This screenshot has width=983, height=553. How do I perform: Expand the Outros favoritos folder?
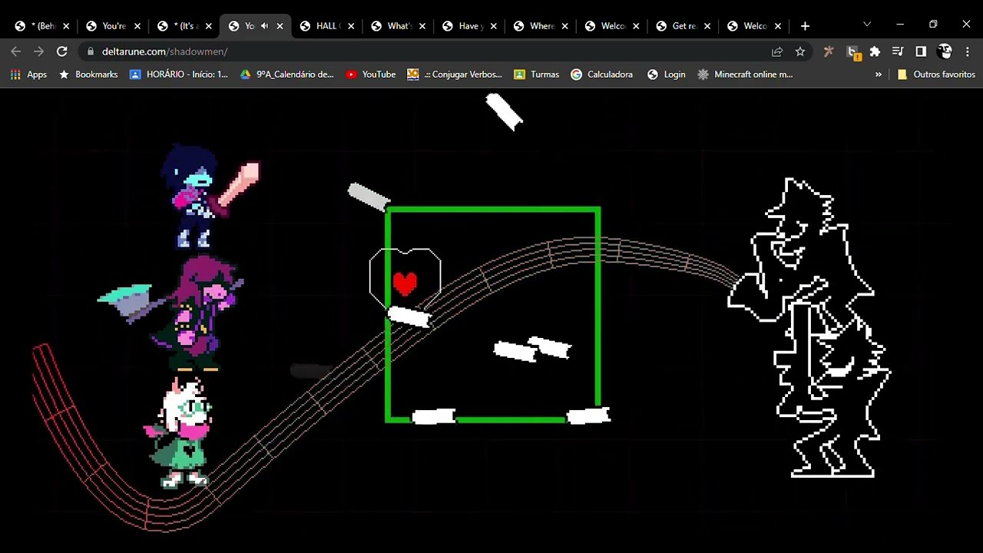936,75
